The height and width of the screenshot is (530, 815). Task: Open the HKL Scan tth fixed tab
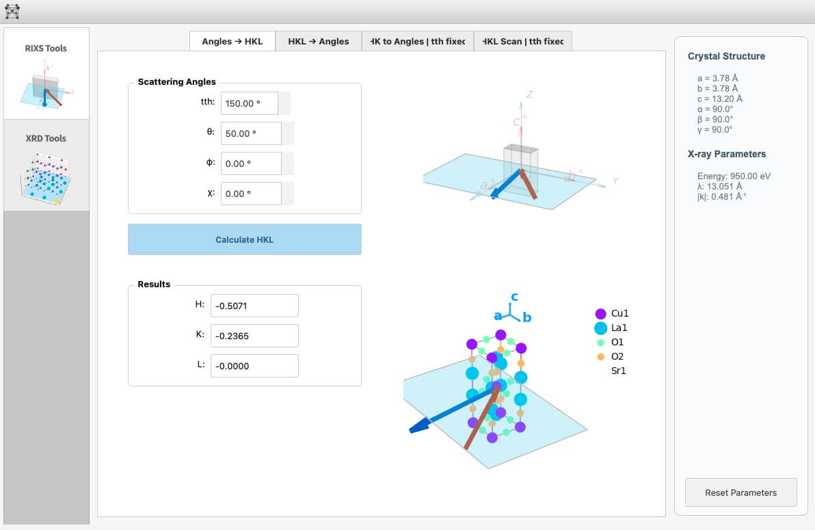[522, 42]
